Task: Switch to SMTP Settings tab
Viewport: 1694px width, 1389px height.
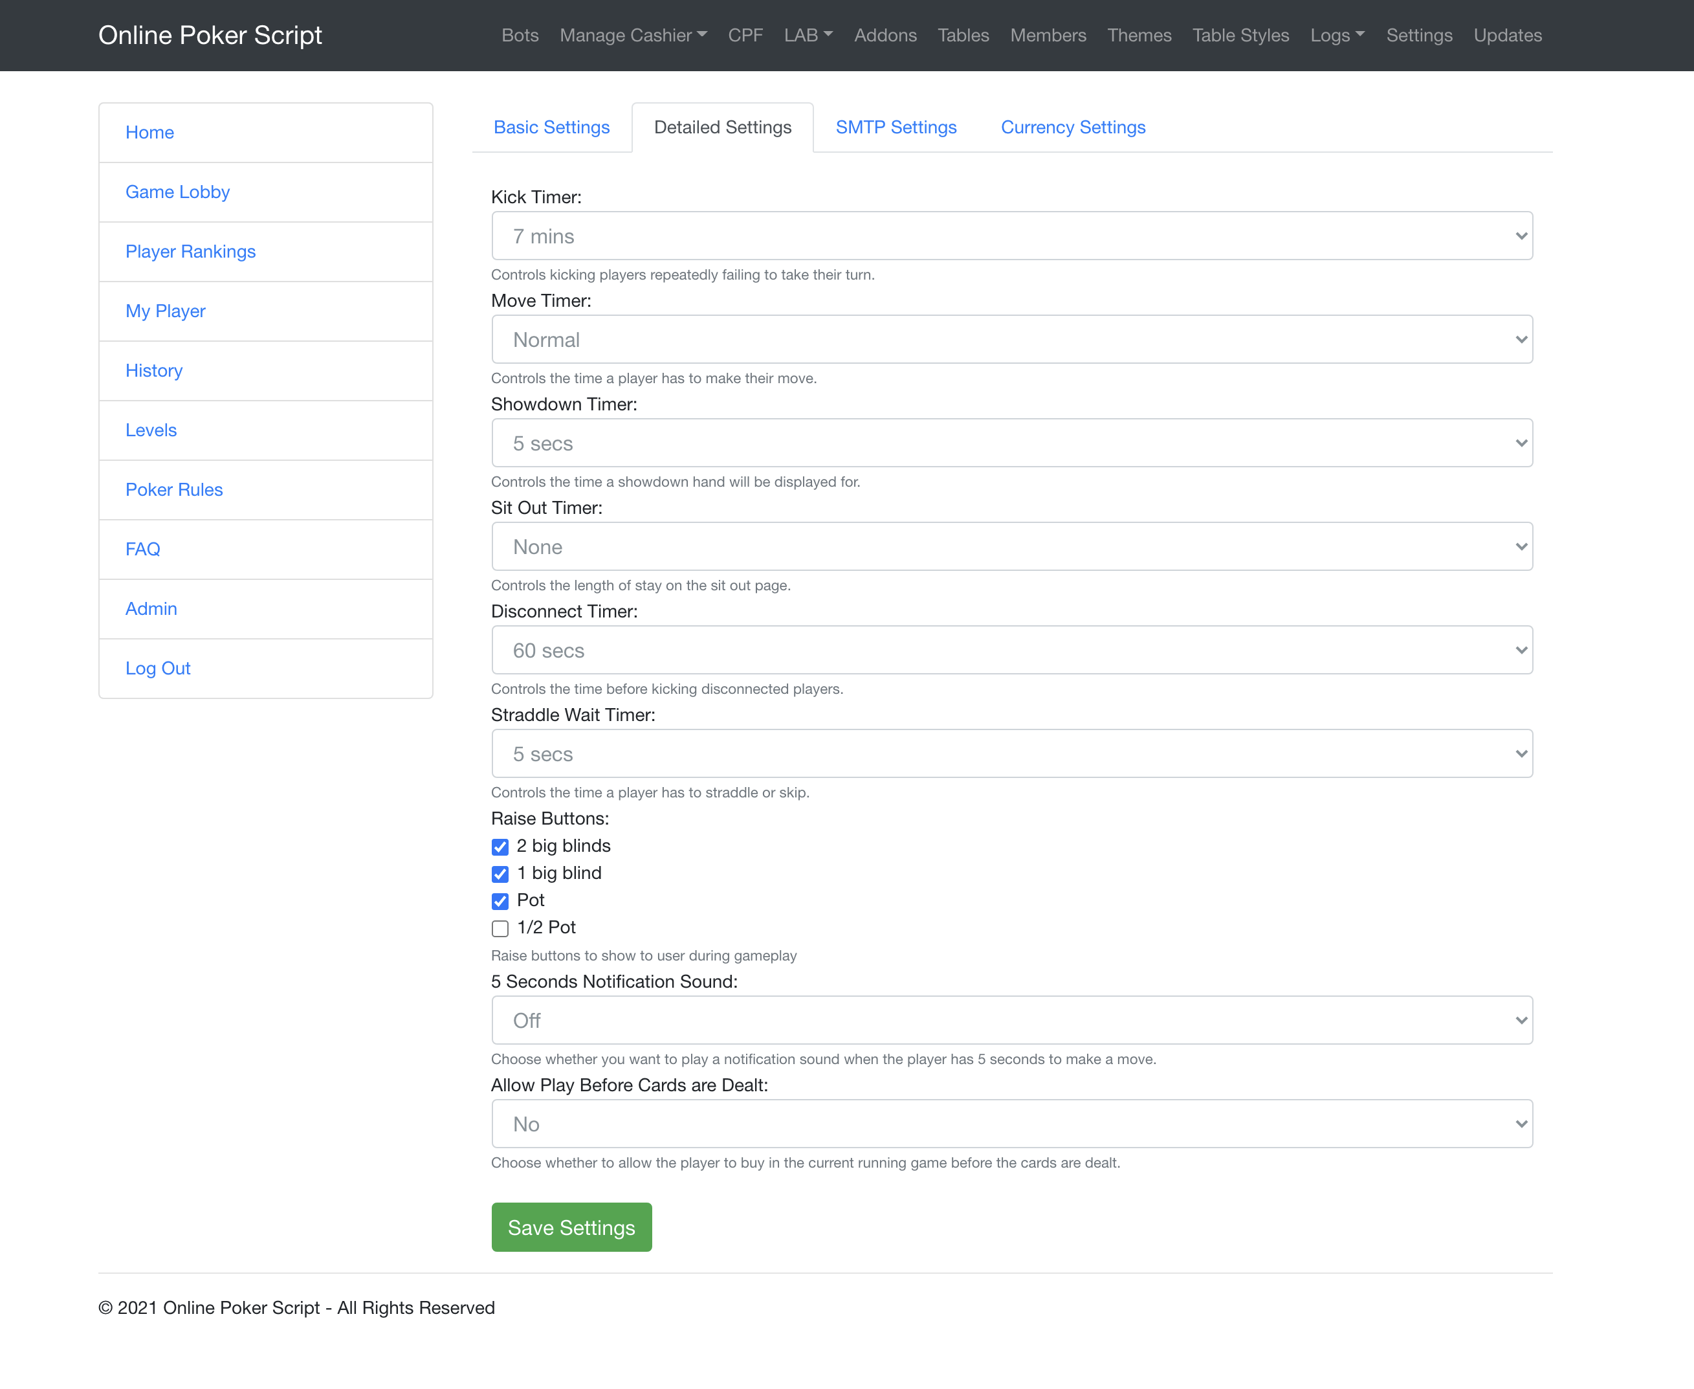Action: coord(896,128)
